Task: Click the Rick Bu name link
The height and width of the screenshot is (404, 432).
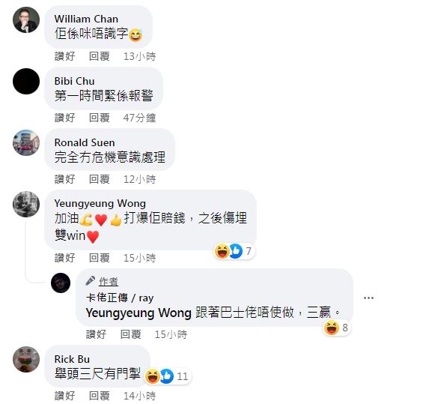Action: 72,359
